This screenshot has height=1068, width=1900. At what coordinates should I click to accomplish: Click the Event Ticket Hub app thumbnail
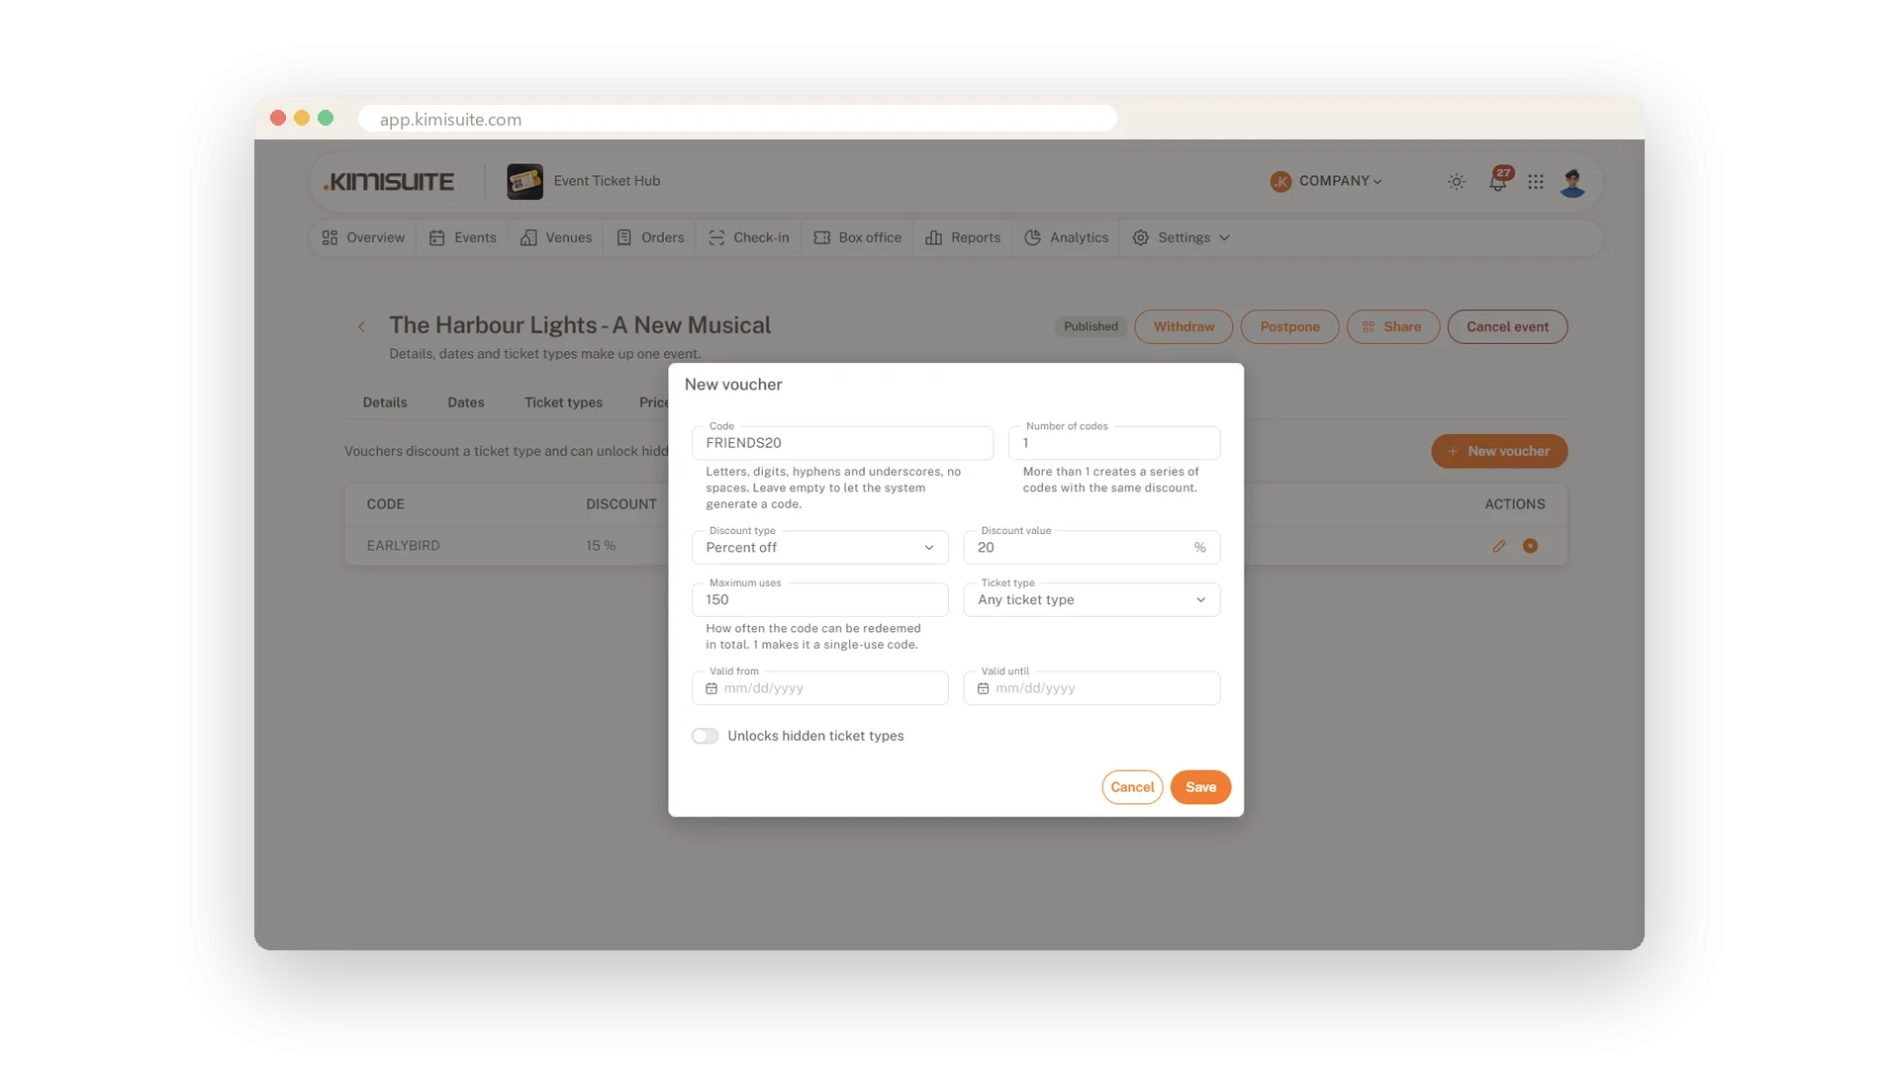pos(524,182)
